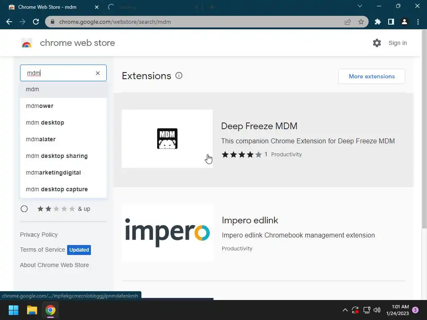The height and width of the screenshot is (320, 427).
Task: Open Chrome's three-dot menu
Action: click(x=418, y=22)
